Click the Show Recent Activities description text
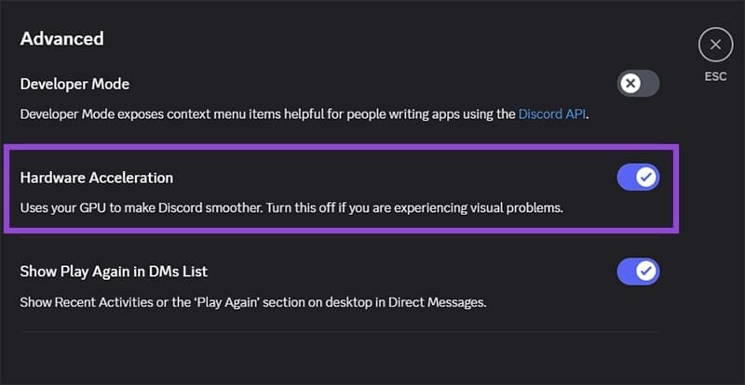The width and height of the screenshot is (745, 385). [251, 302]
